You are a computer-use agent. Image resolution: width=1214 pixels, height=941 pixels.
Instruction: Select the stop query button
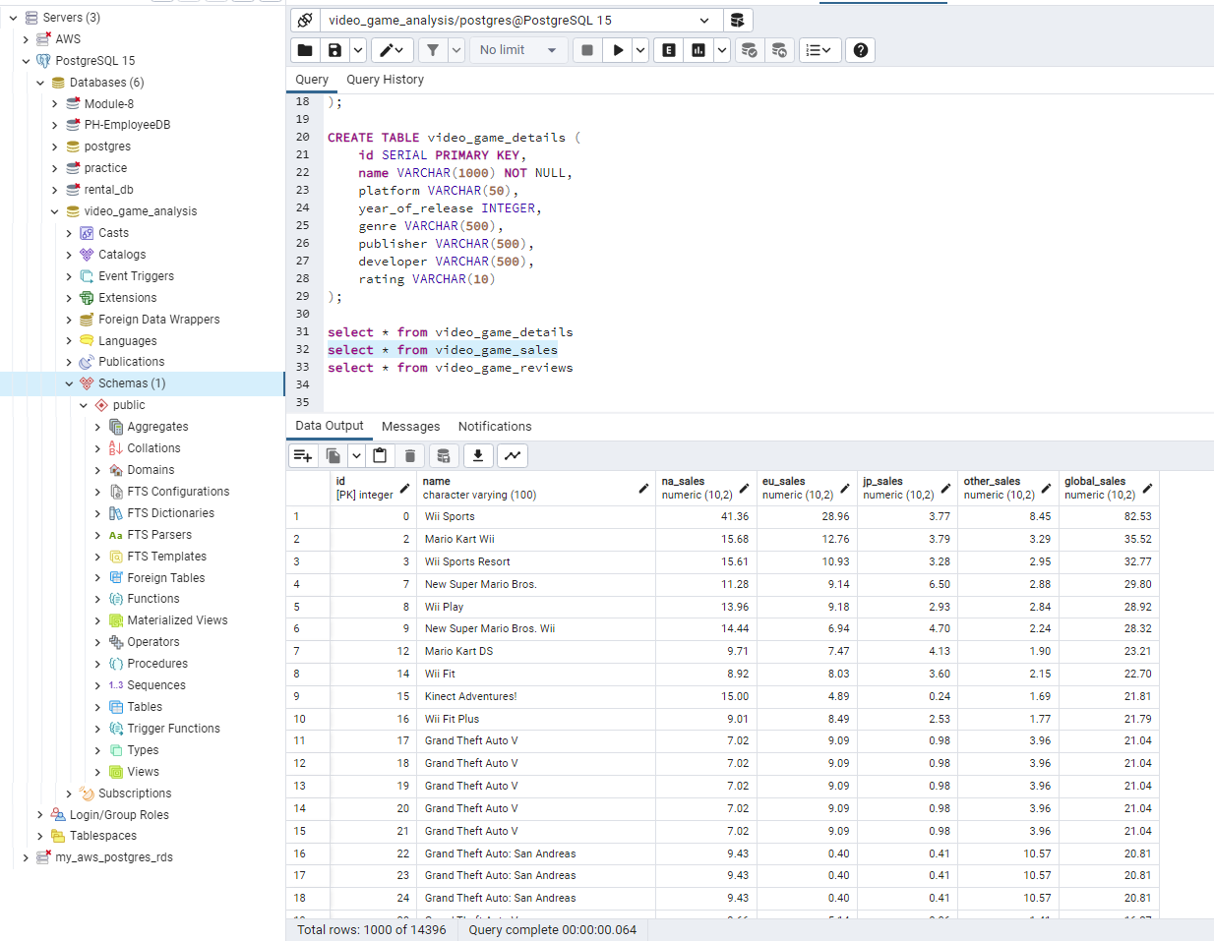point(589,49)
